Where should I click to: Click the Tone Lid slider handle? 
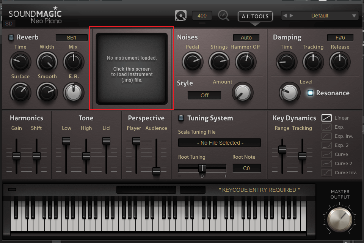[106, 141]
